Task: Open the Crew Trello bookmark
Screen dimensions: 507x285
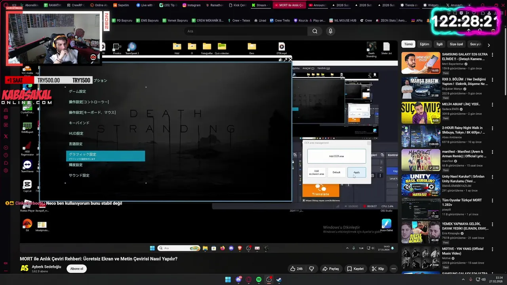Action: tap(280, 20)
